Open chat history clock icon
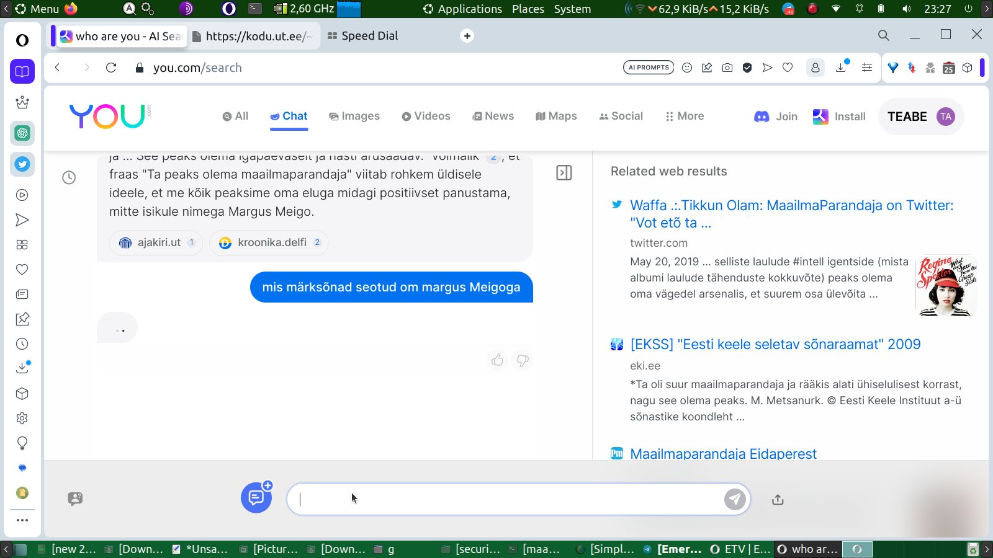Screen dimensions: 993x558 (69, 178)
